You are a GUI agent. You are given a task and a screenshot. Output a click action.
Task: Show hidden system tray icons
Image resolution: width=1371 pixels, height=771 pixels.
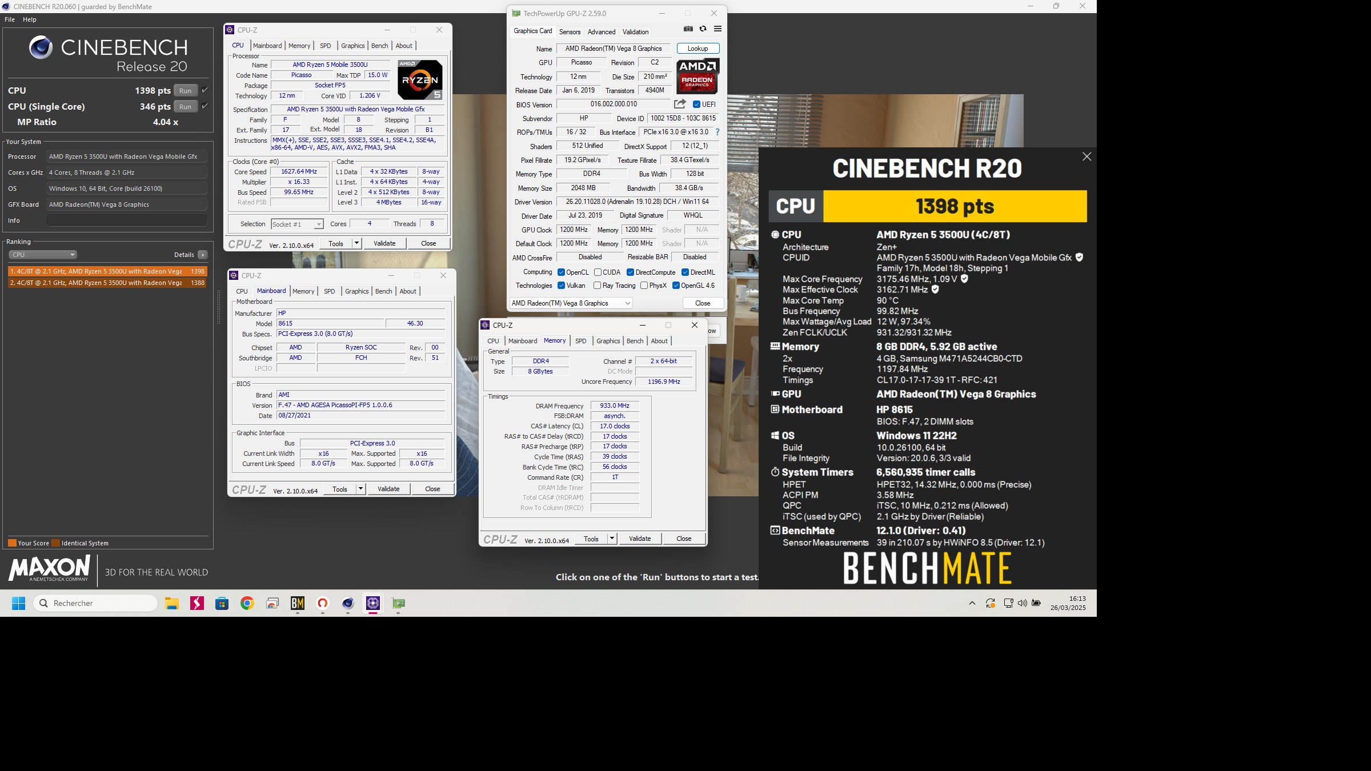[972, 603]
